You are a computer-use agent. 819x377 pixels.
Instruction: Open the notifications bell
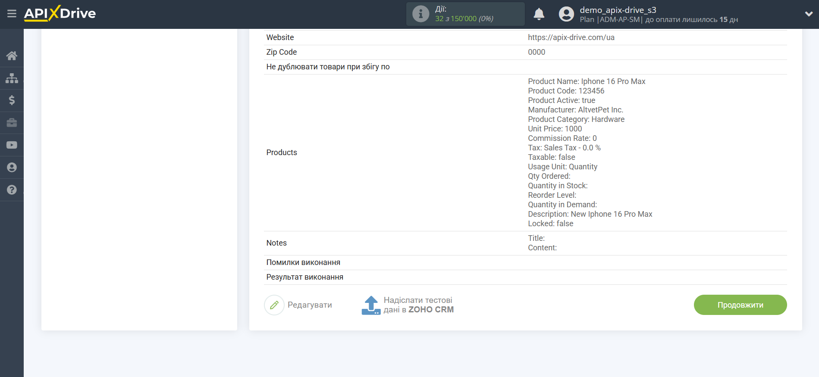coord(539,14)
